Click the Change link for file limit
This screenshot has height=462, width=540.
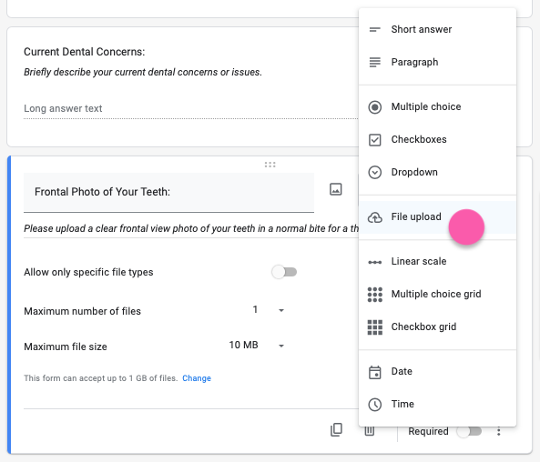point(197,378)
